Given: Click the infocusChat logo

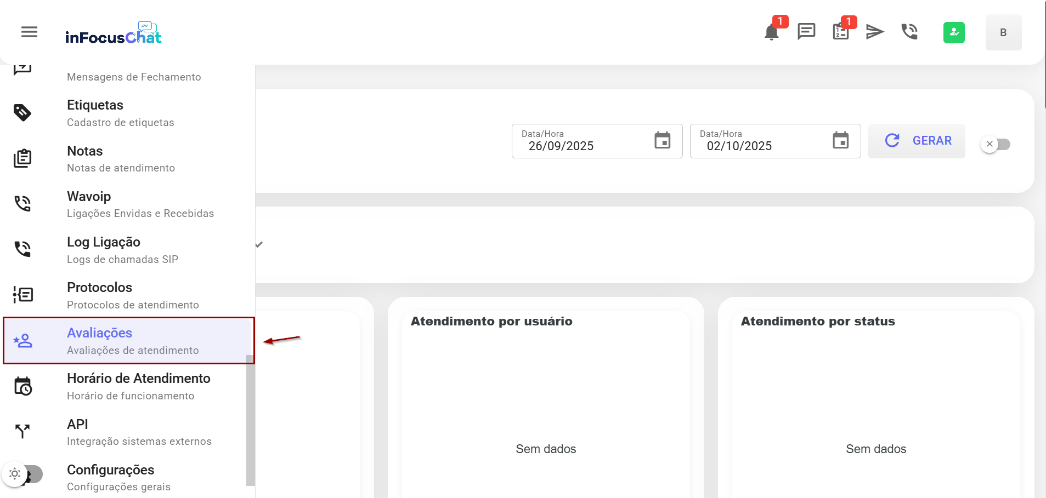Looking at the screenshot, I should [114, 33].
